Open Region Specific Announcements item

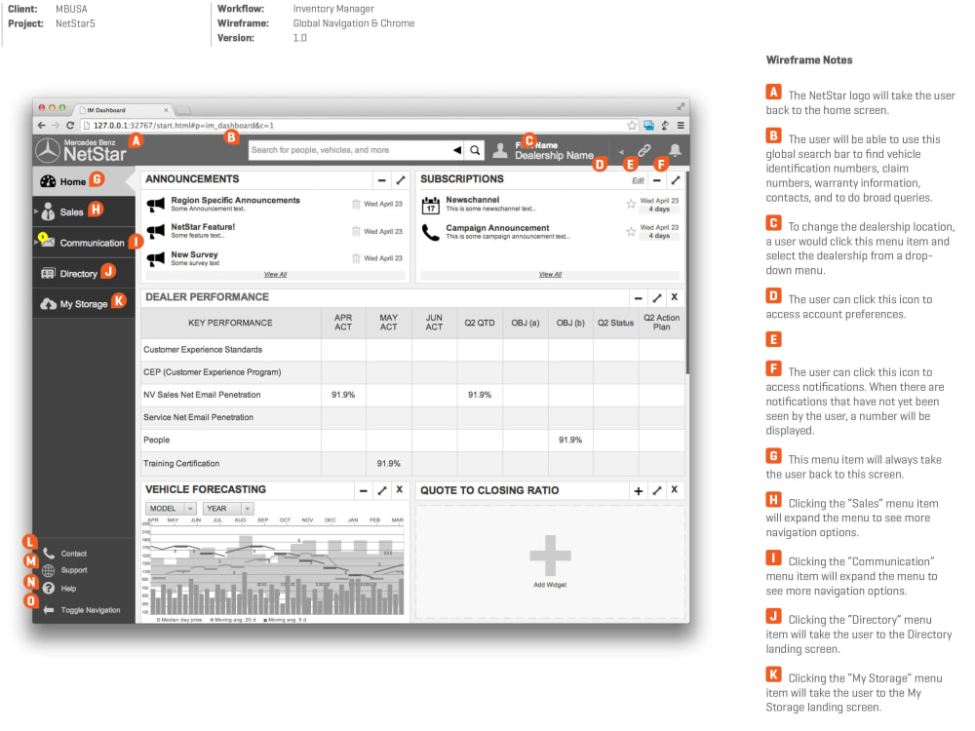click(236, 200)
